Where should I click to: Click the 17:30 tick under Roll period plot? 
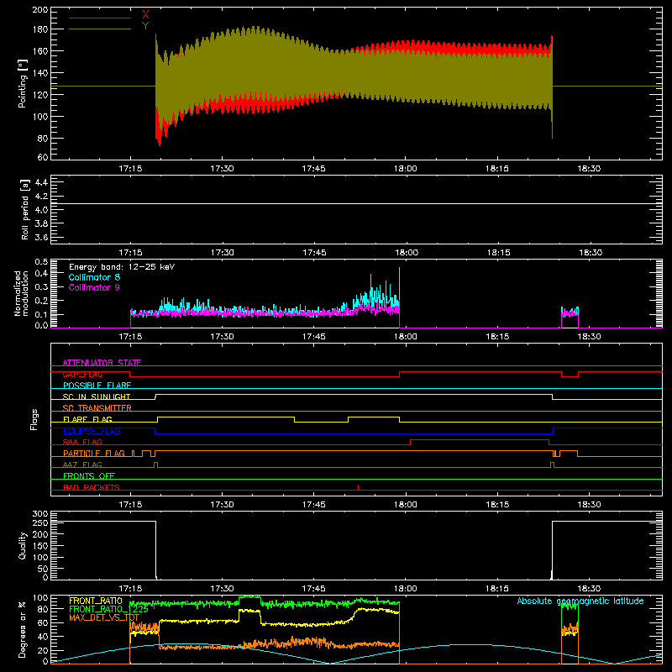(222, 253)
